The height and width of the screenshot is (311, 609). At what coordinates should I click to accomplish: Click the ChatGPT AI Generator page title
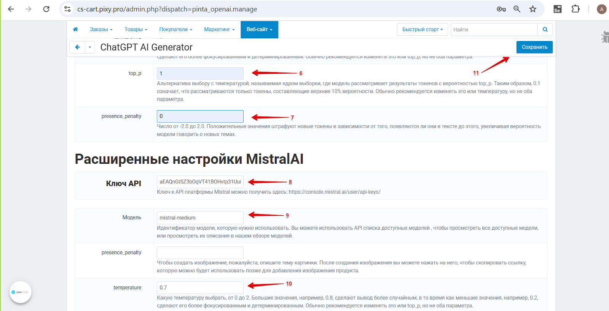click(146, 47)
